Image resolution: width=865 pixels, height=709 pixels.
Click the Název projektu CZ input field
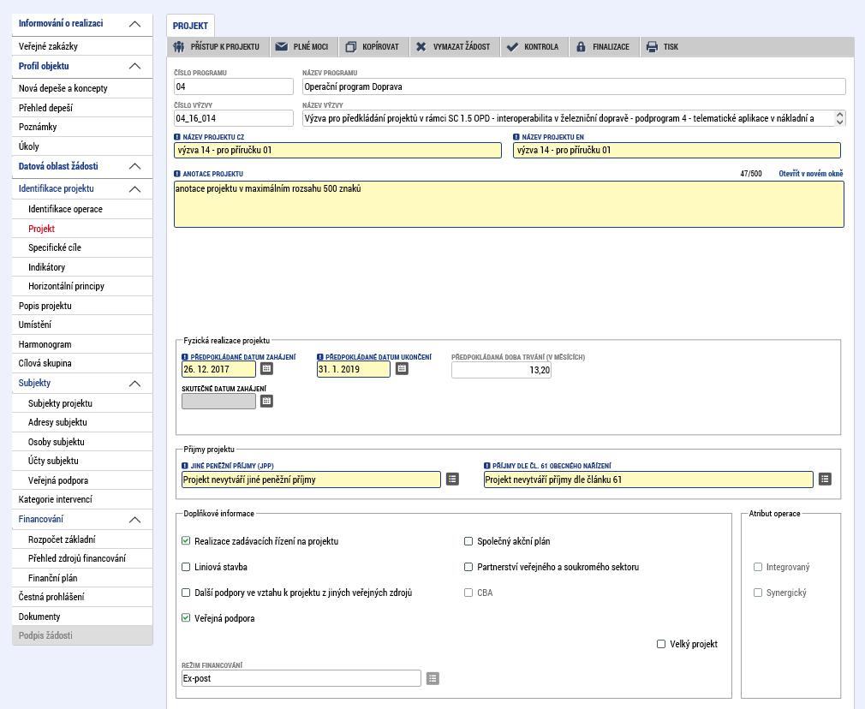337,150
